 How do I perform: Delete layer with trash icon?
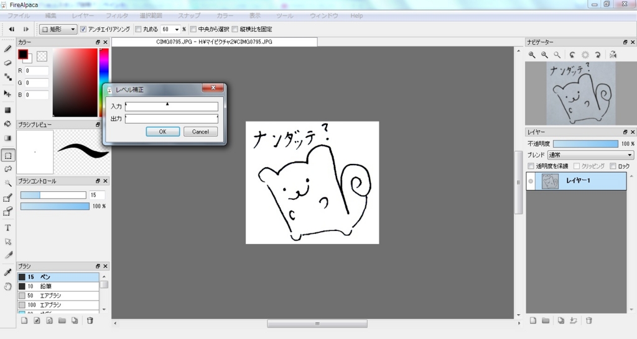(588, 320)
